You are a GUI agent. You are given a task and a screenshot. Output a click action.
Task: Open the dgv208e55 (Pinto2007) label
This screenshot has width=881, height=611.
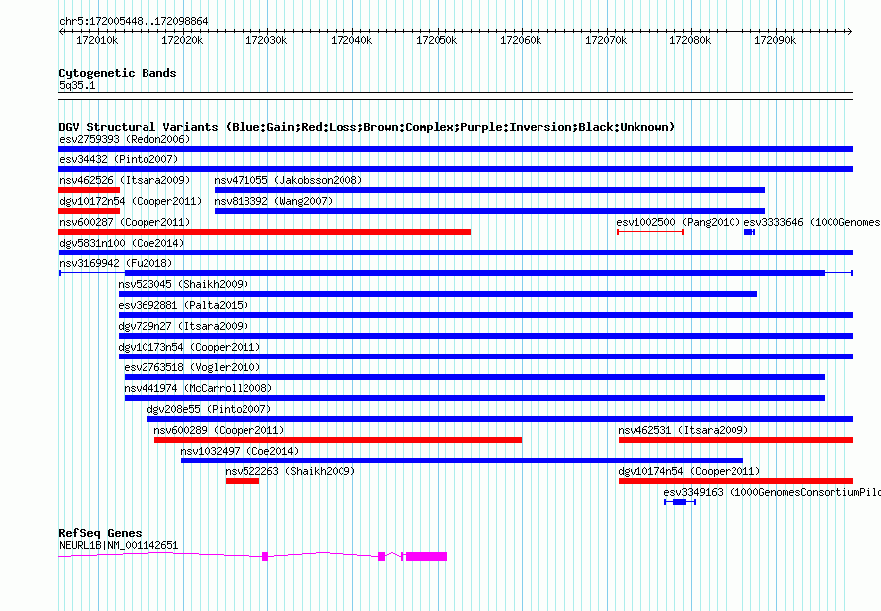(x=209, y=409)
